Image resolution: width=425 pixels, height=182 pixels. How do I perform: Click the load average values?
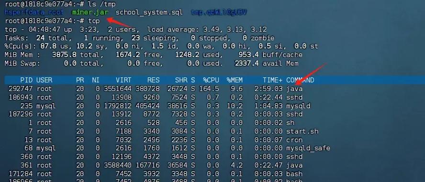tap(234, 30)
